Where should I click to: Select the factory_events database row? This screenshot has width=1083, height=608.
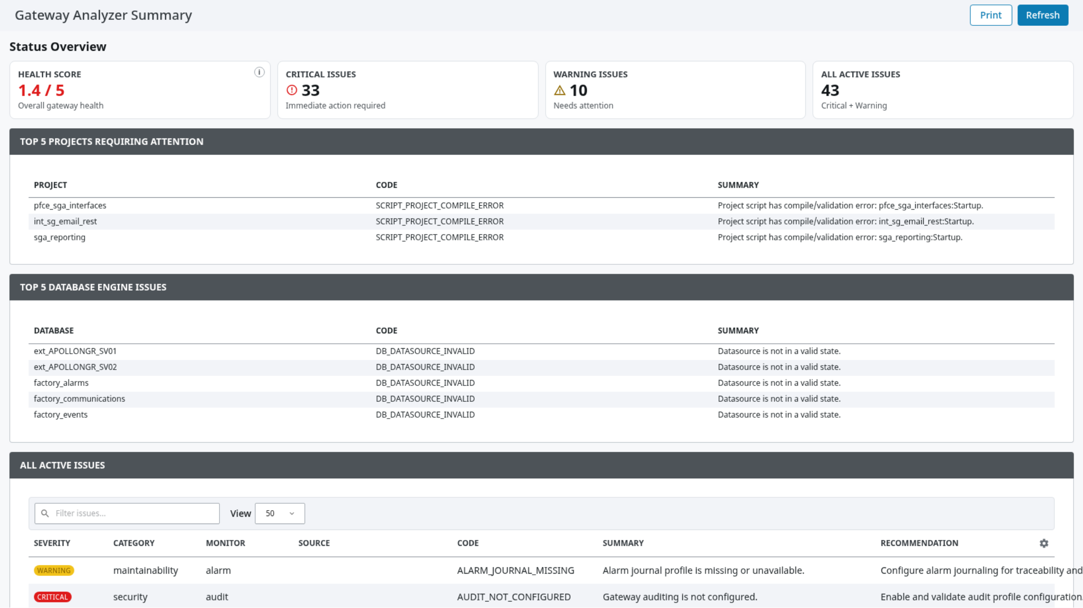tap(541, 415)
